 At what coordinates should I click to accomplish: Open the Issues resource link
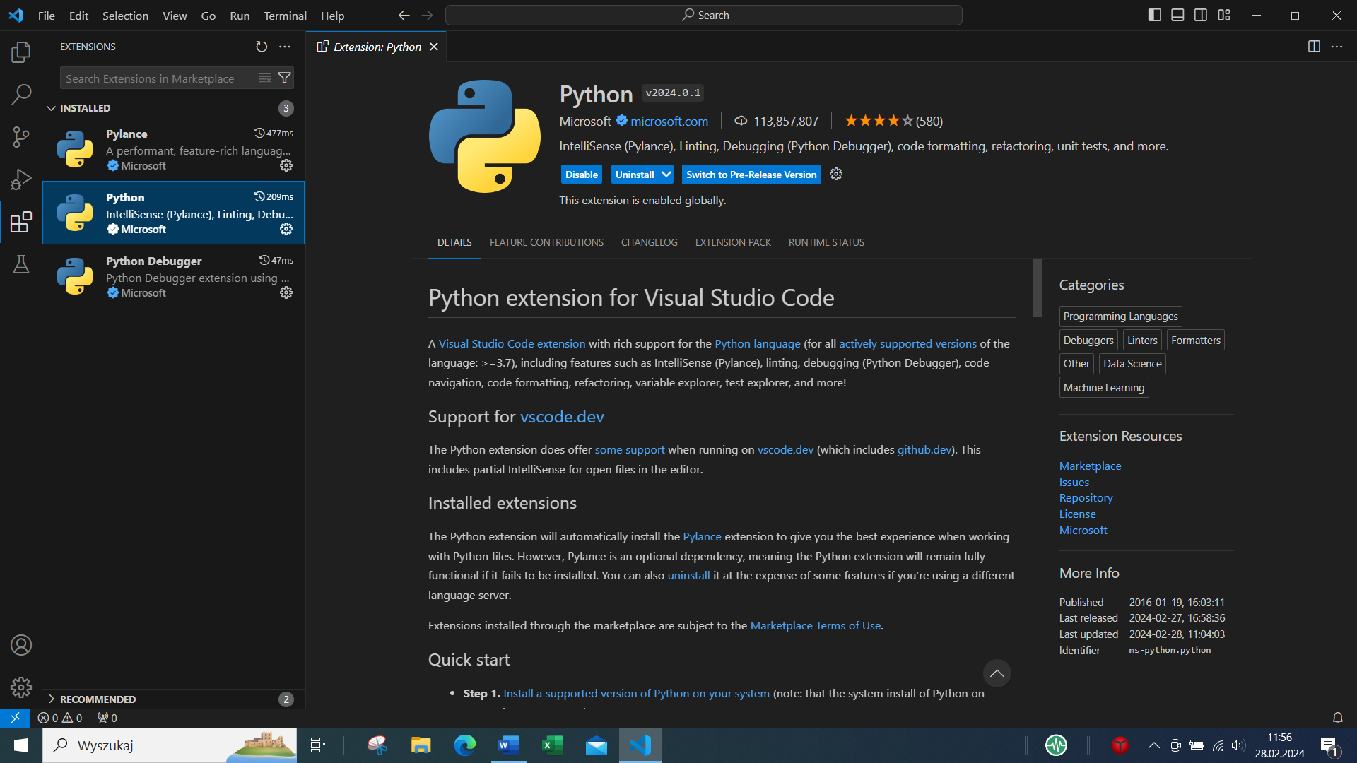pos(1074,483)
